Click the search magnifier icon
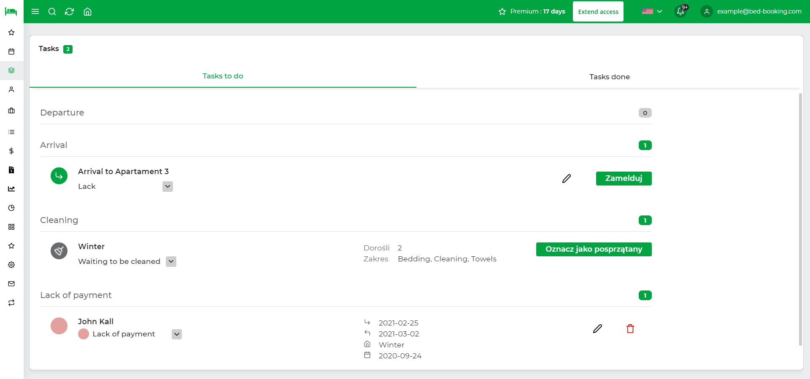Screen dimensions: 810x379 [x=52, y=11]
